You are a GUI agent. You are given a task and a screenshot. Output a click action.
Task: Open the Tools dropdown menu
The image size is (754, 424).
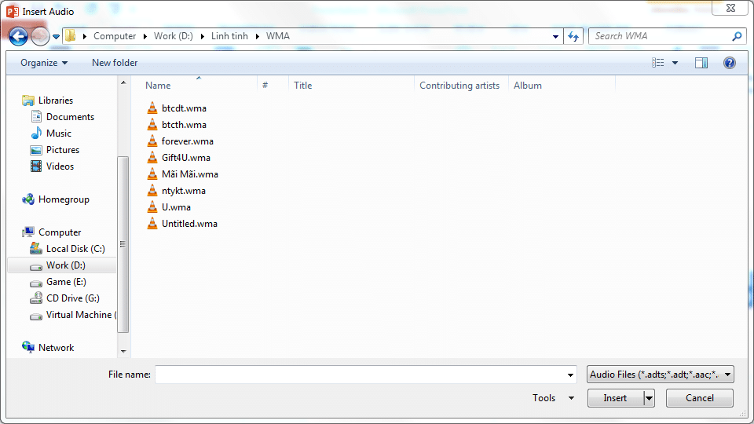[553, 397]
